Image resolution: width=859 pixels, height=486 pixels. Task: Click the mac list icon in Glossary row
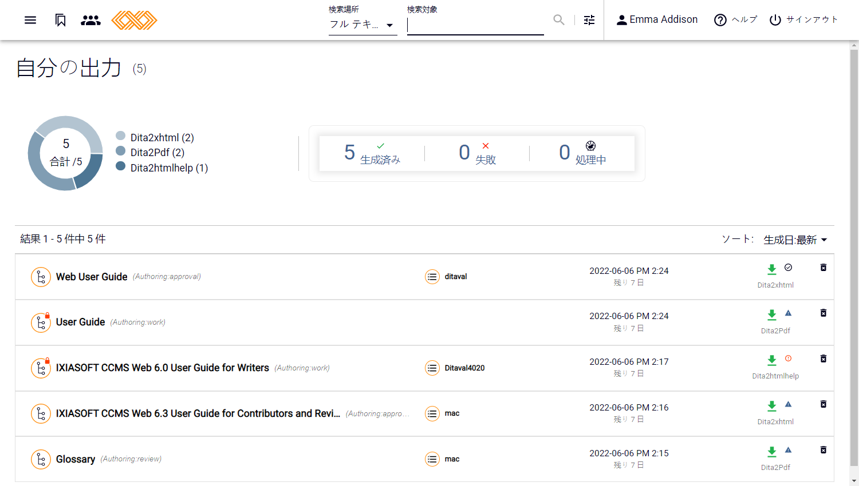[432, 459]
